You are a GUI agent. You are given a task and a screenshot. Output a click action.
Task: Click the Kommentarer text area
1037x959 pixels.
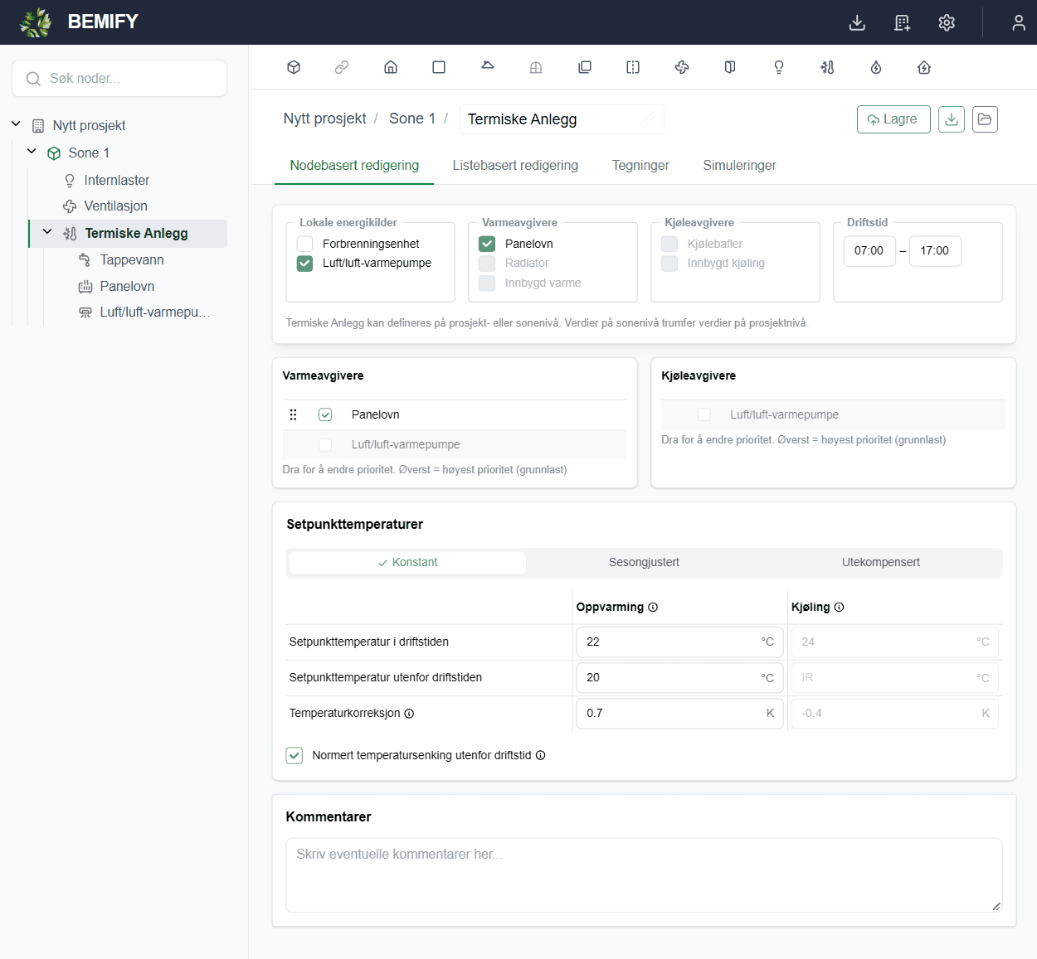point(644,875)
